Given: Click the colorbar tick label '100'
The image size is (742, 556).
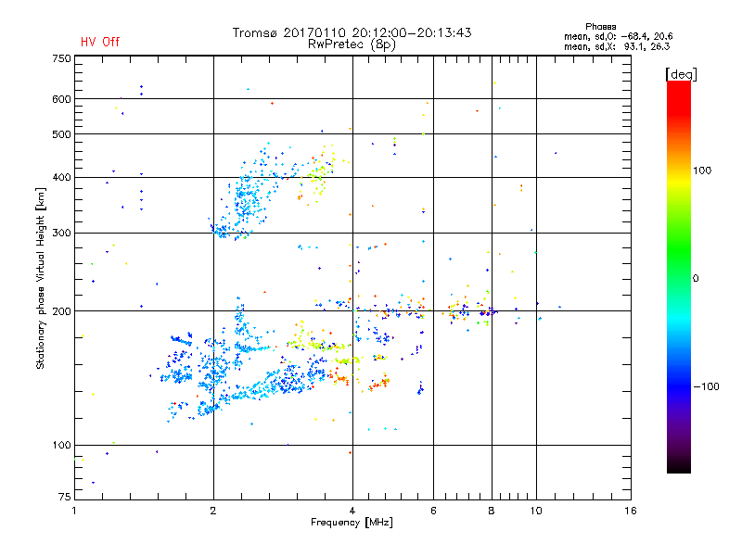Looking at the screenshot, I should [x=702, y=171].
